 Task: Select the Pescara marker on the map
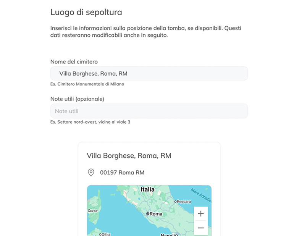[176, 202]
